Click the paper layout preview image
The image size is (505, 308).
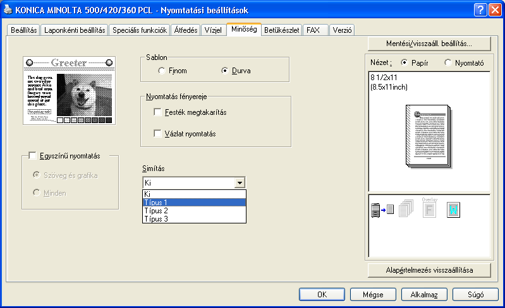tap(429, 136)
